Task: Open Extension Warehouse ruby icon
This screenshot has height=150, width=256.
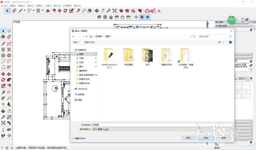Action: tap(140, 11)
